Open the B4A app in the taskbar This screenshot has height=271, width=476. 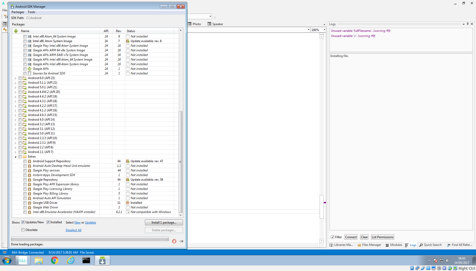point(23,260)
